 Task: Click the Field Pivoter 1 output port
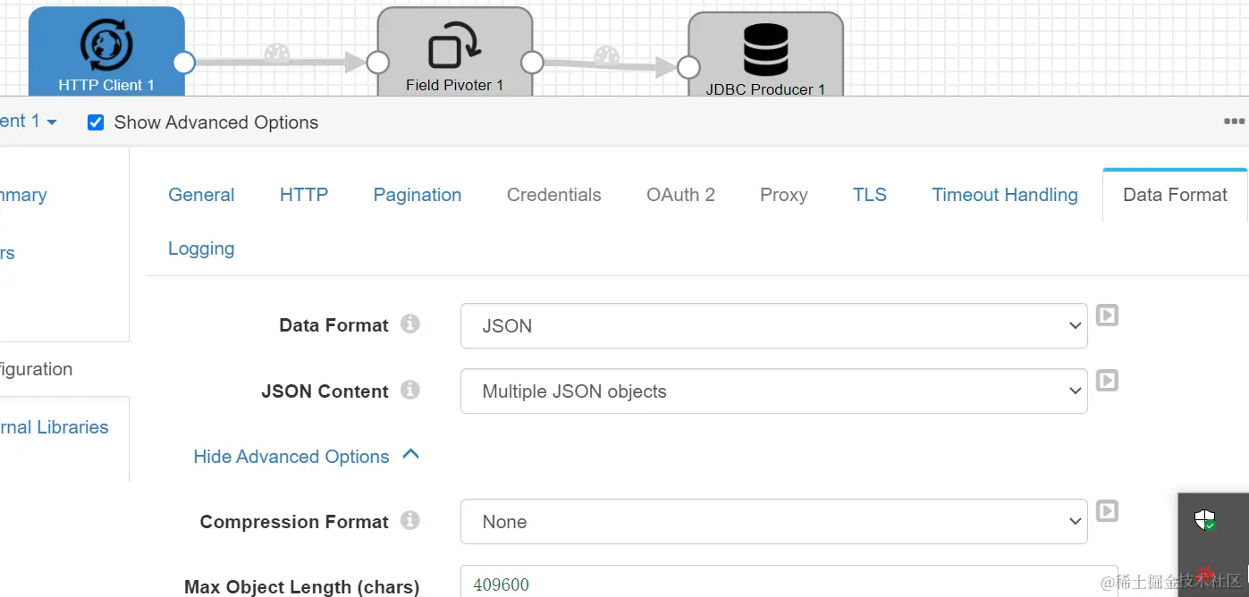point(532,62)
